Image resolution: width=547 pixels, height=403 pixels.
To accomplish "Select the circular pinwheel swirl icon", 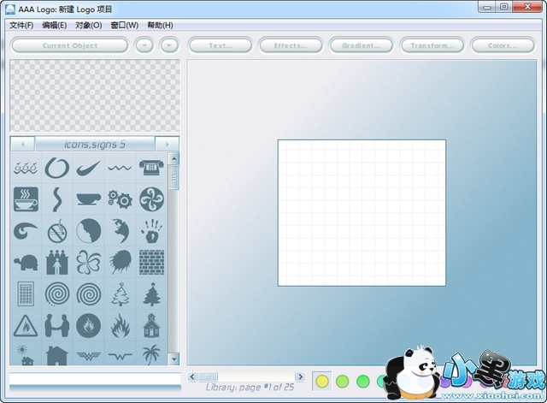I will 151,199.
